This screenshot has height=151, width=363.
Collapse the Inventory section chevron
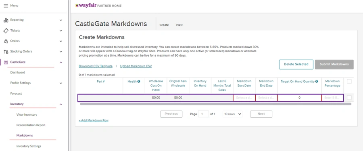point(61,104)
